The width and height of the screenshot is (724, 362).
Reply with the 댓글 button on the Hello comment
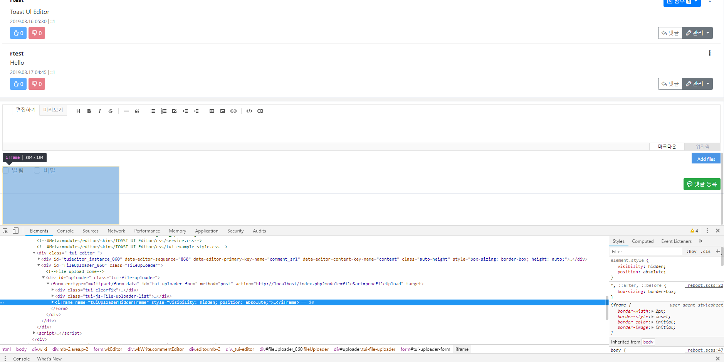click(670, 84)
